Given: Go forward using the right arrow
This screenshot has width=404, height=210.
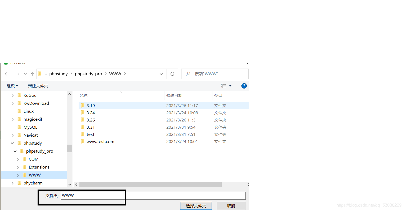Looking at the screenshot, I should tap(17, 74).
